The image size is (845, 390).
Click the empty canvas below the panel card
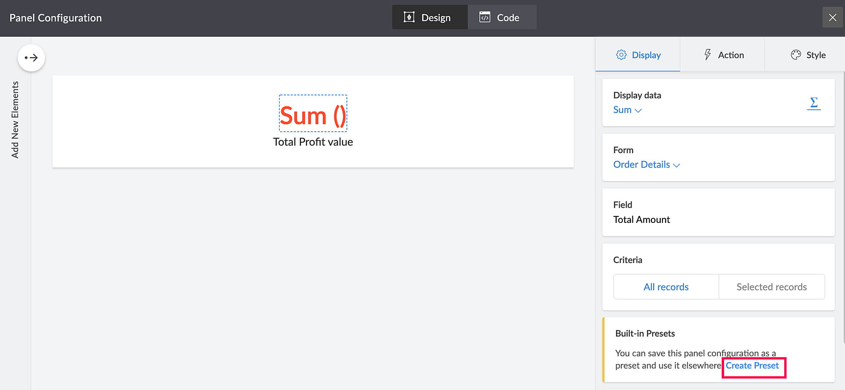coord(313,274)
